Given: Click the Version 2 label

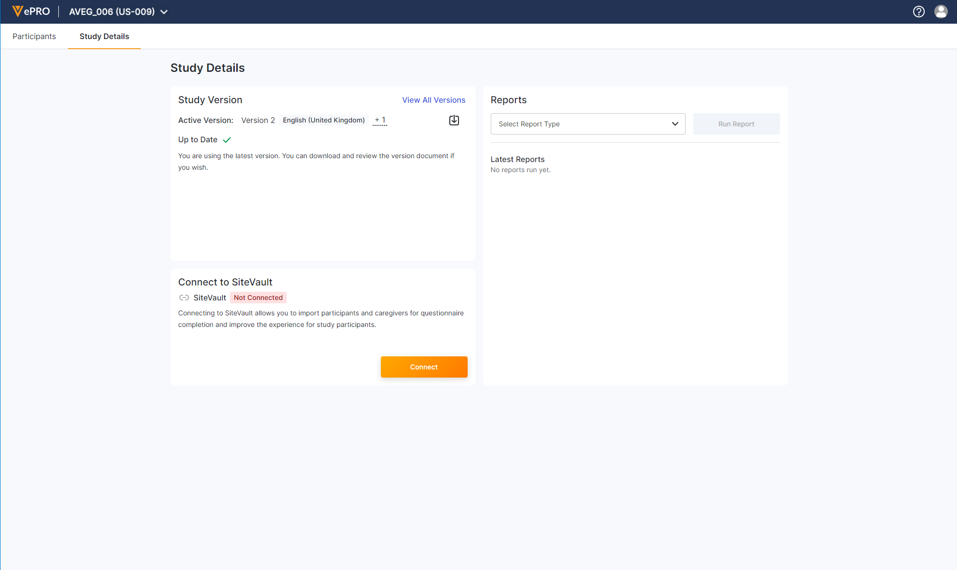Looking at the screenshot, I should click(x=258, y=120).
